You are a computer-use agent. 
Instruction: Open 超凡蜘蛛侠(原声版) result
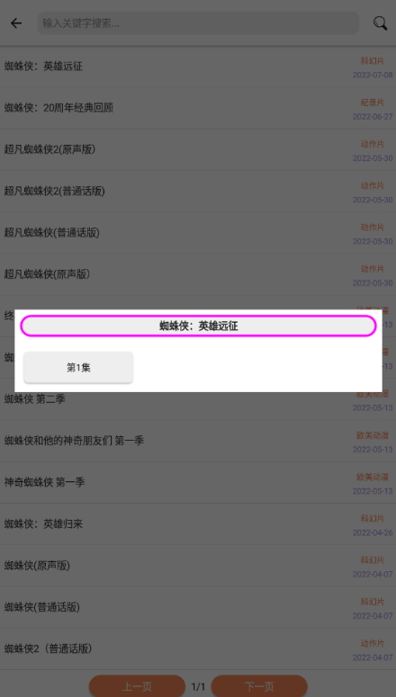(198, 274)
